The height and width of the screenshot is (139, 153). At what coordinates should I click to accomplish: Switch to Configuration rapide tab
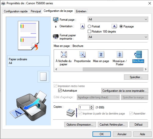pyautogui.click(x=16, y=11)
